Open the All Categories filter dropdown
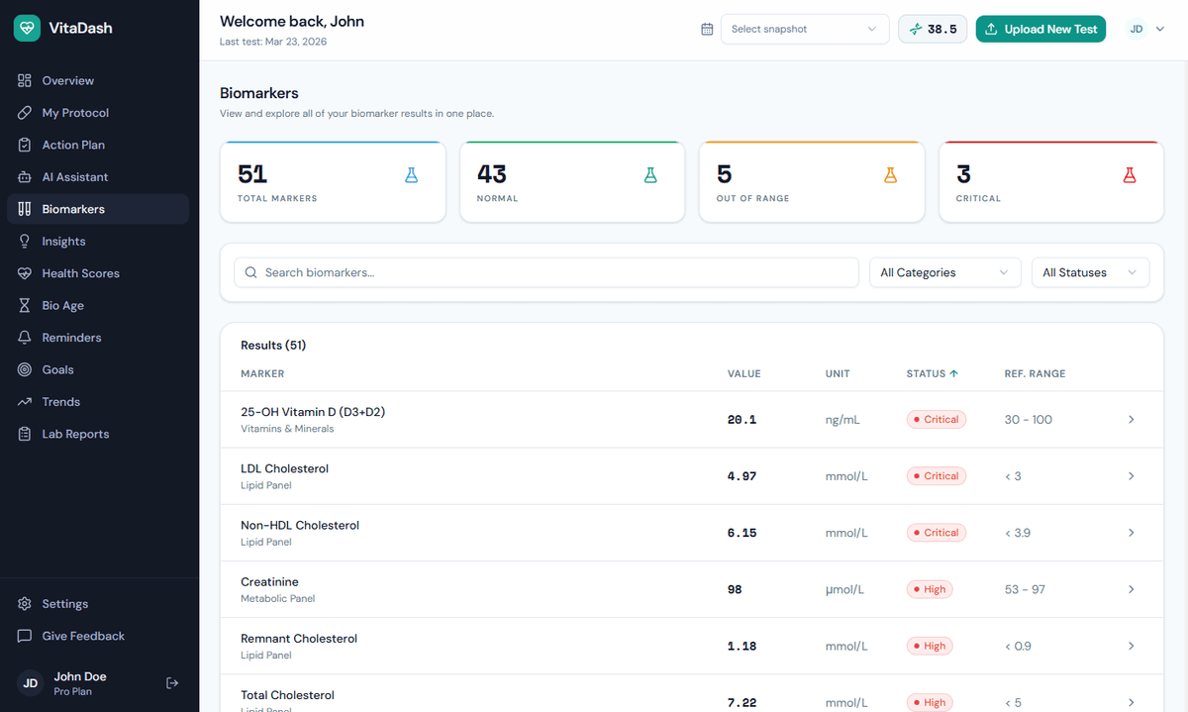Viewport: 1188px width, 712px height. pyautogui.click(x=944, y=271)
